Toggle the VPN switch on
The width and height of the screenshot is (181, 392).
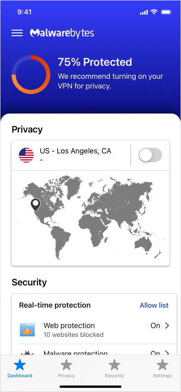(151, 155)
